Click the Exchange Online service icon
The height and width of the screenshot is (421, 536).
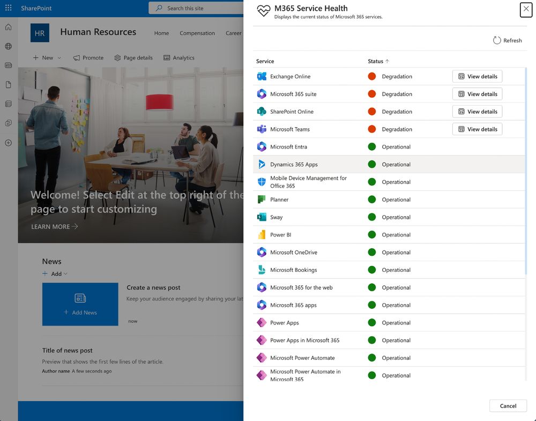point(262,76)
